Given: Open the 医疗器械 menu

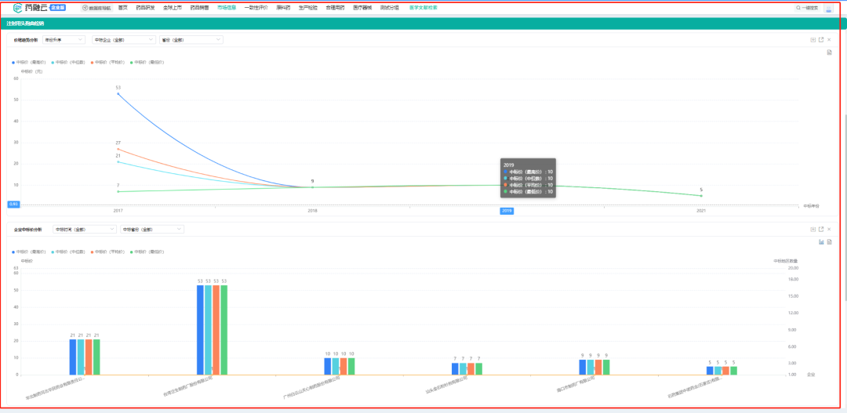Looking at the screenshot, I should 362,8.
